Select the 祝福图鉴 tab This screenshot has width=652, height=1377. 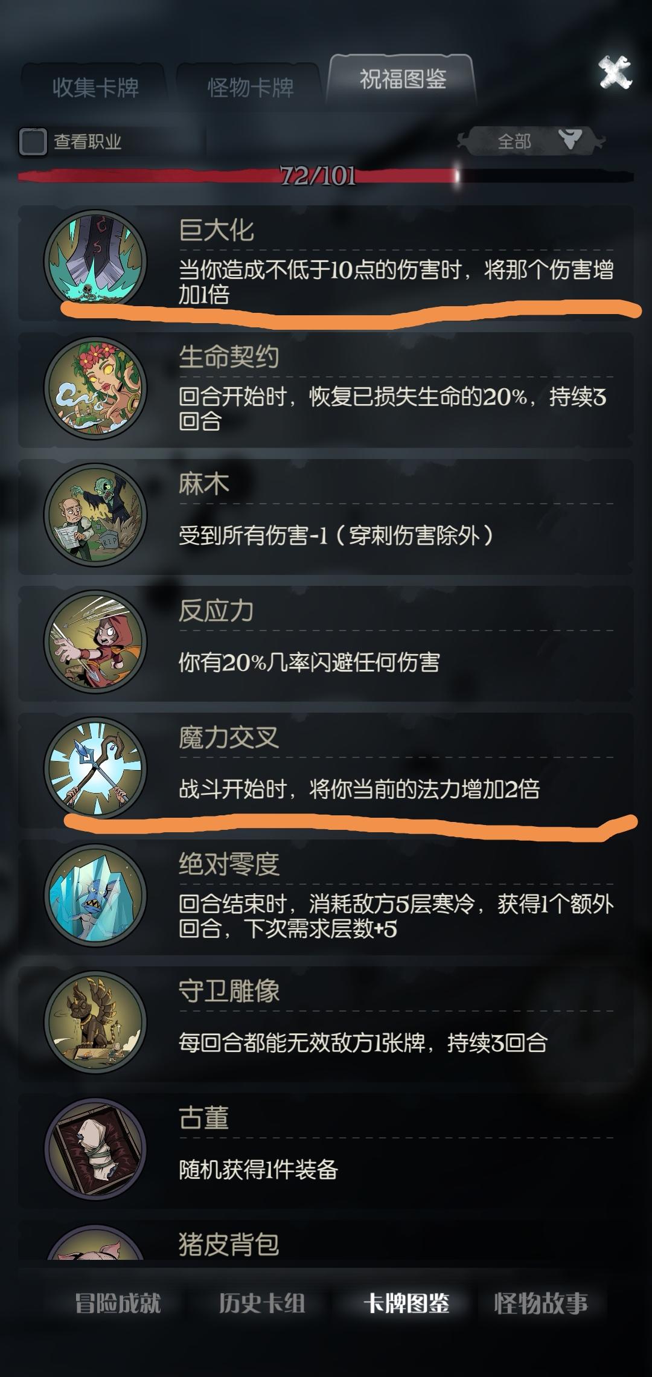403,79
